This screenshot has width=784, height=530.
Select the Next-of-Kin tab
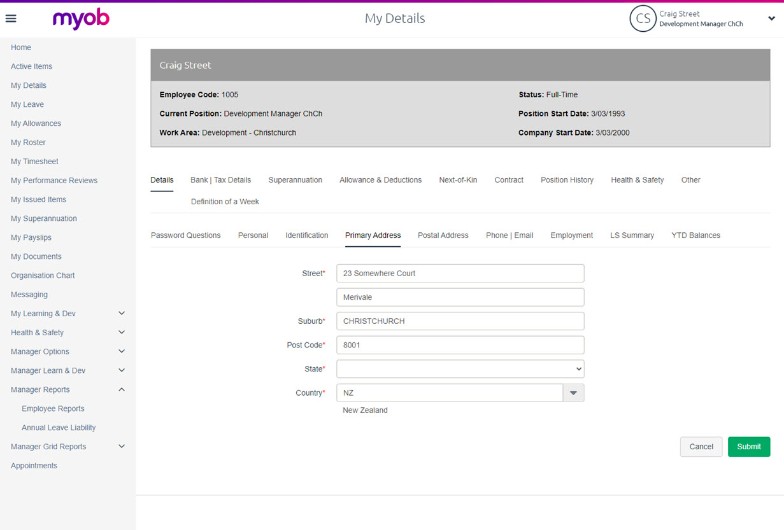458,180
